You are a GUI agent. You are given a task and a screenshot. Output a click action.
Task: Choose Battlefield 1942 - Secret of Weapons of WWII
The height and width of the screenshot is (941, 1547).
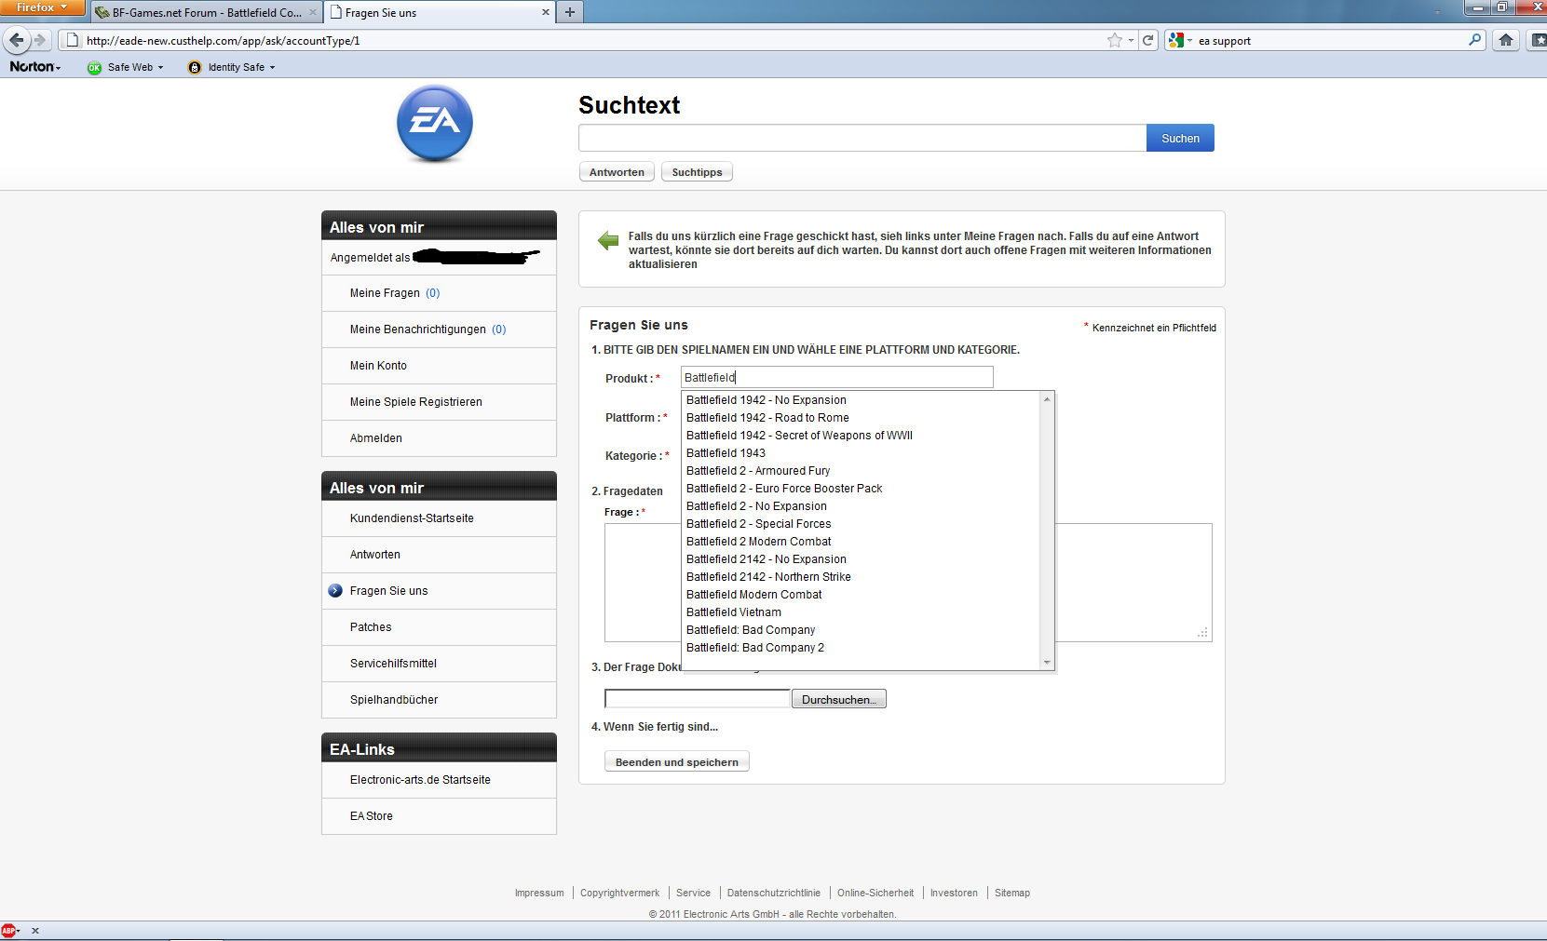[x=799, y=436]
